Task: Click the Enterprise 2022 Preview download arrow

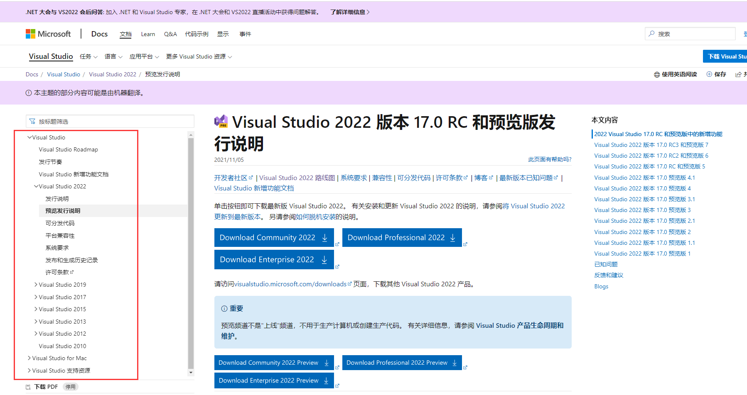Action: 326,380
